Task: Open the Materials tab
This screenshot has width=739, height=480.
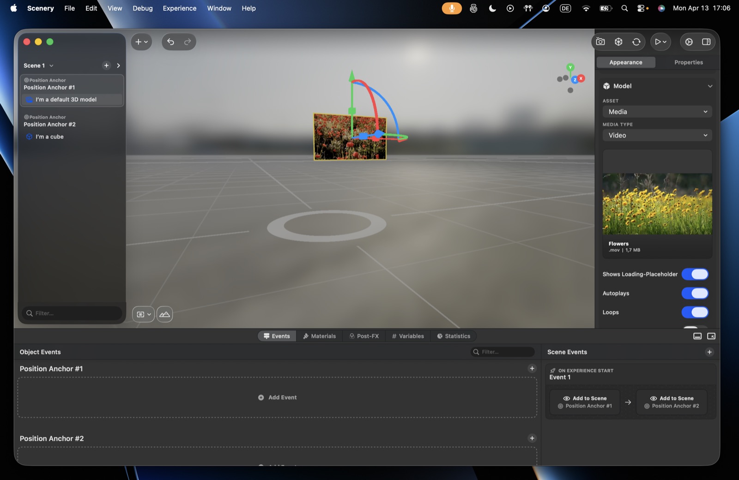Action: [x=319, y=336]
